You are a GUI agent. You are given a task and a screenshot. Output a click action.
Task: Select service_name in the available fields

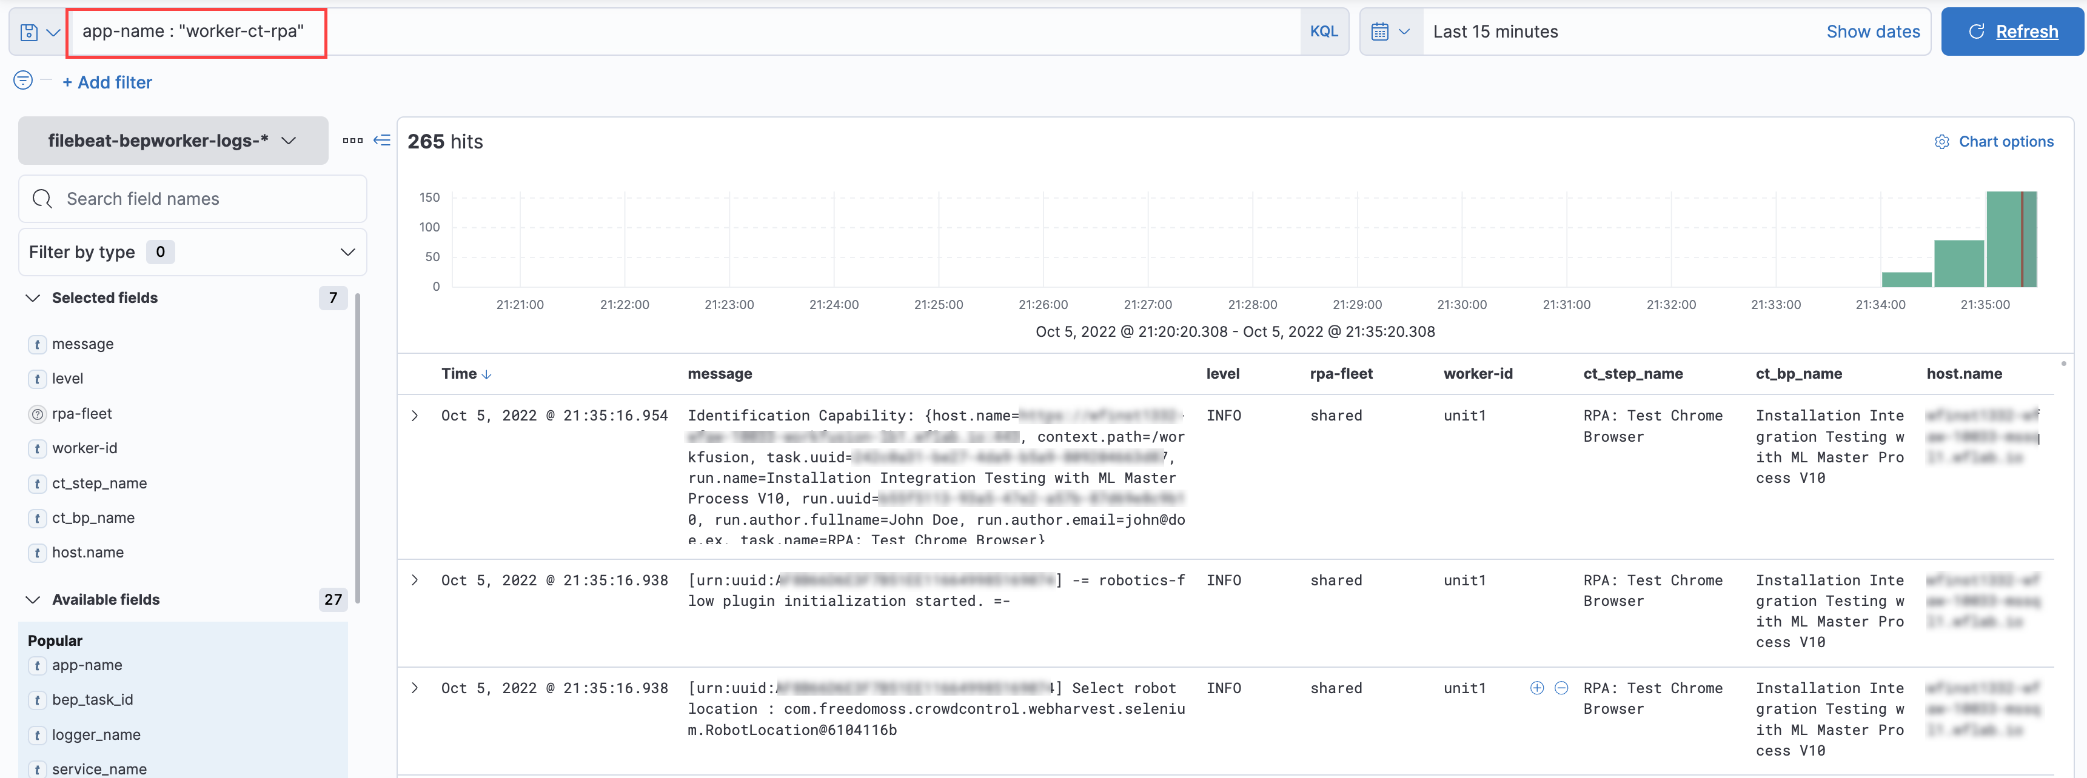coord(99,769)
